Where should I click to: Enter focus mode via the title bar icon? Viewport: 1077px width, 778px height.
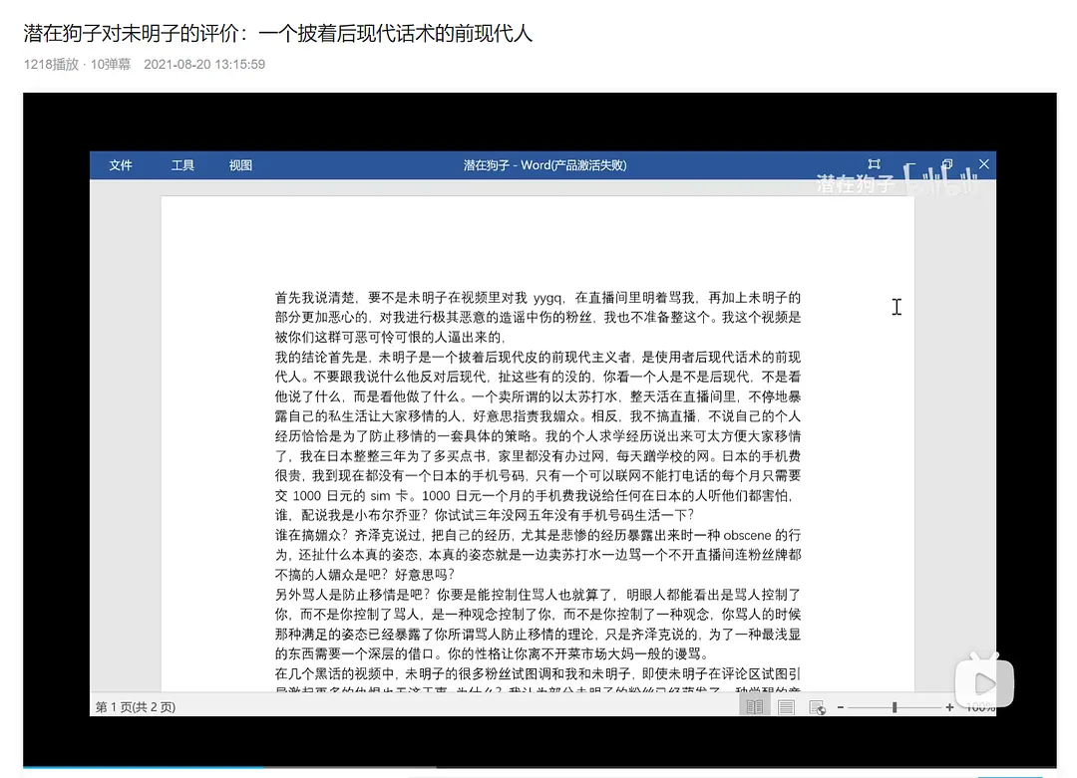(874, 164)
